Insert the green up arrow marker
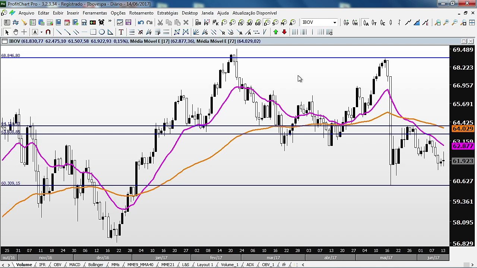Screen dimensions: 477x268 tap(276, 32)
